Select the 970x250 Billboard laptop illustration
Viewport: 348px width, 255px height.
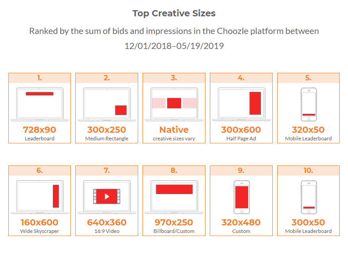174,197
